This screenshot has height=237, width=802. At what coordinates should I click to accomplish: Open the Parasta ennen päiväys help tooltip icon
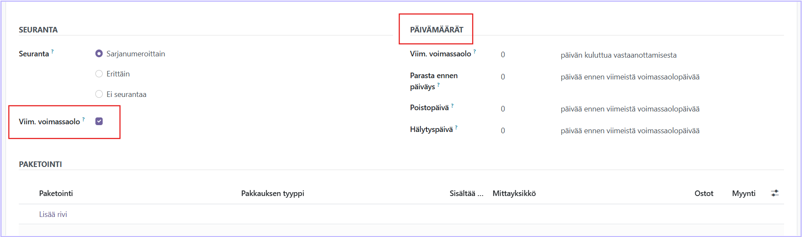(x=438, y=85)
